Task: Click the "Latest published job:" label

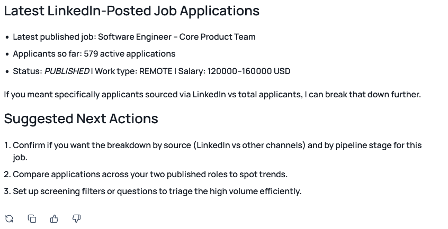Action: coord(54,37)
